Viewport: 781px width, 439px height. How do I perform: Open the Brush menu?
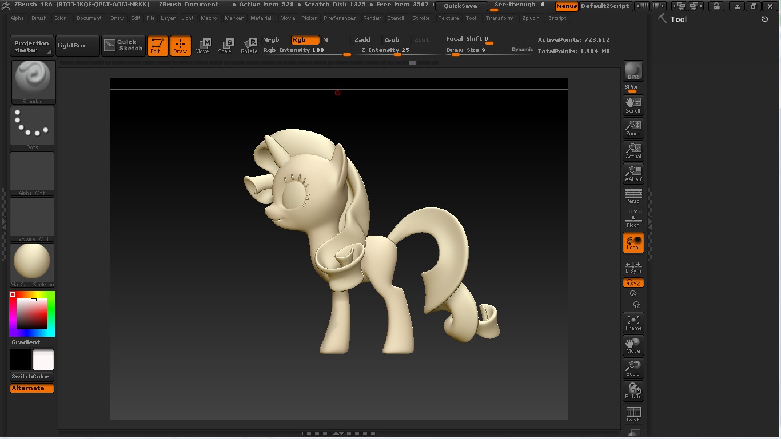tap(39, 18)
